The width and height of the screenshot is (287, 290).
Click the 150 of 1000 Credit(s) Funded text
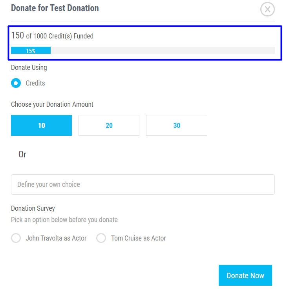52,35
